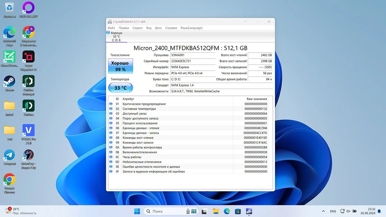
Task: Select the C: D: E: disk tab
Action: 116,37
